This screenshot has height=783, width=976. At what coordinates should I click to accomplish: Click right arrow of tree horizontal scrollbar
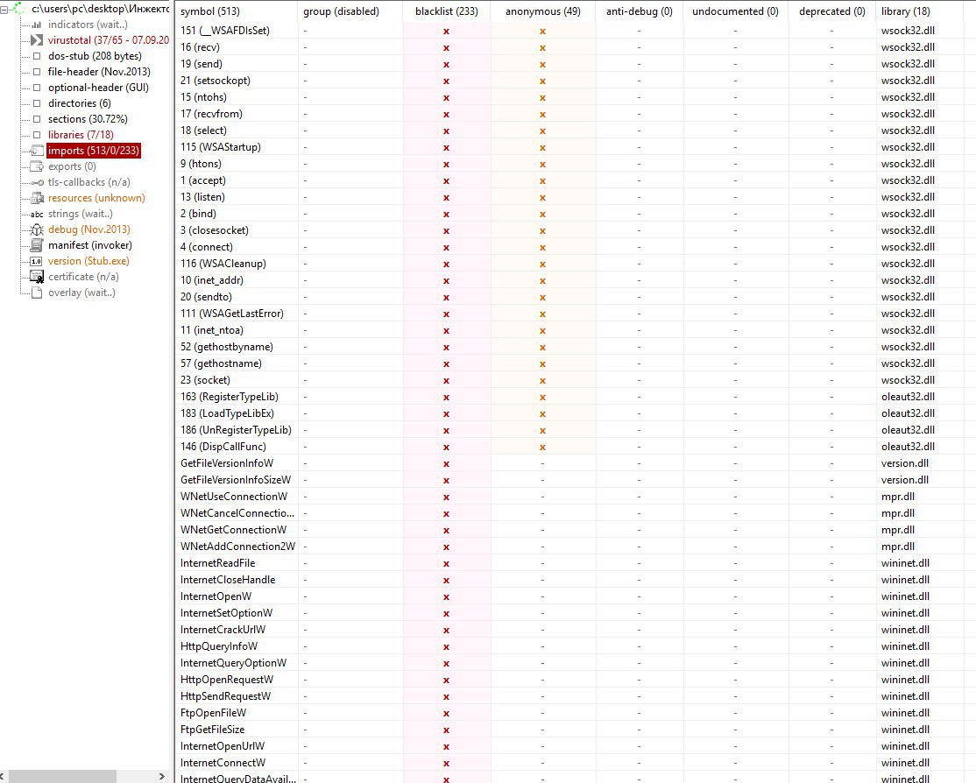[x=162, y=776]
